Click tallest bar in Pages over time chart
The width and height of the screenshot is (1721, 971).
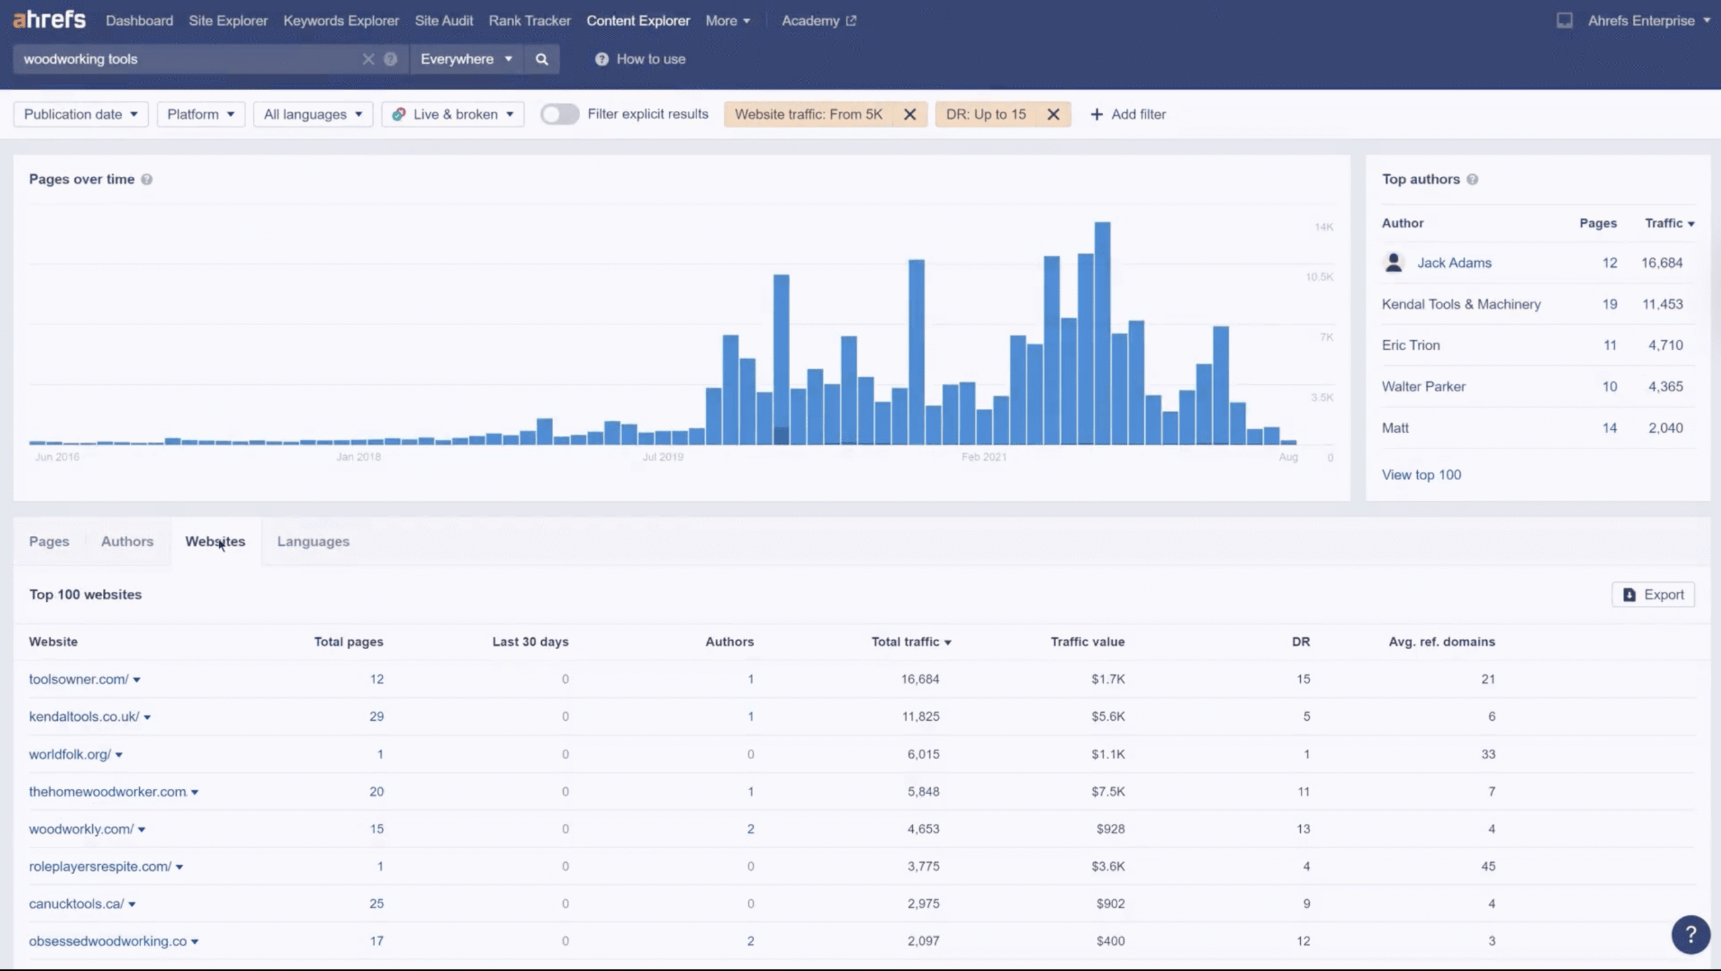[1103, 333]
